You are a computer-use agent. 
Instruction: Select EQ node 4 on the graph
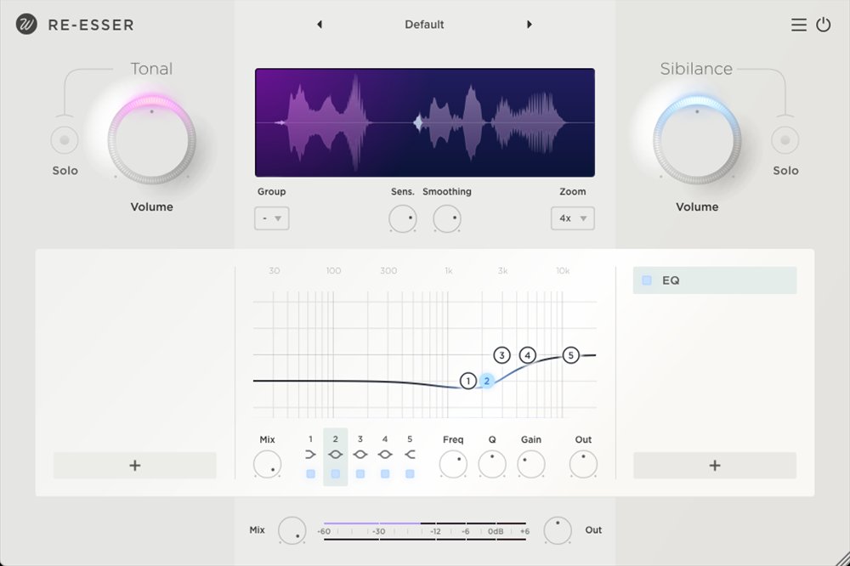coord(528,355)
